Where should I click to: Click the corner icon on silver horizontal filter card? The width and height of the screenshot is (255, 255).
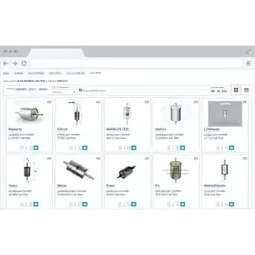coord(49,102)
